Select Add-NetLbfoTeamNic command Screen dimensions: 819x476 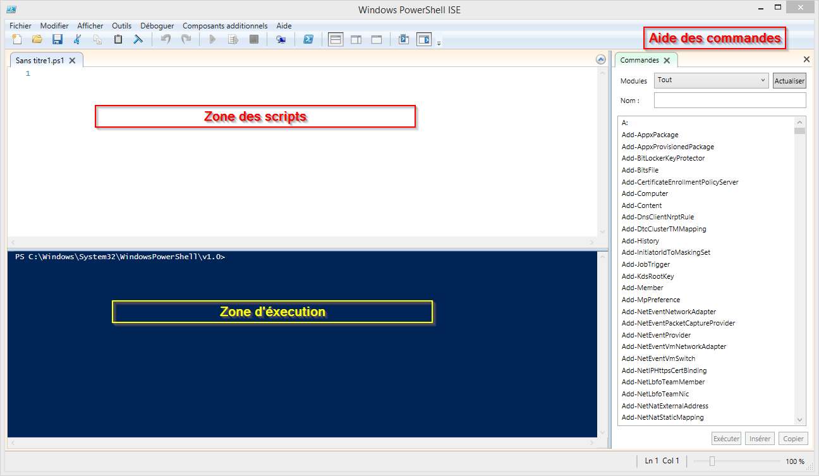pos(655,394)
